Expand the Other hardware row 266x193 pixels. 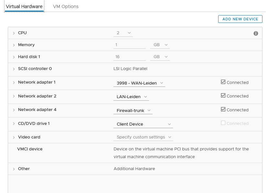pos(14,169)
